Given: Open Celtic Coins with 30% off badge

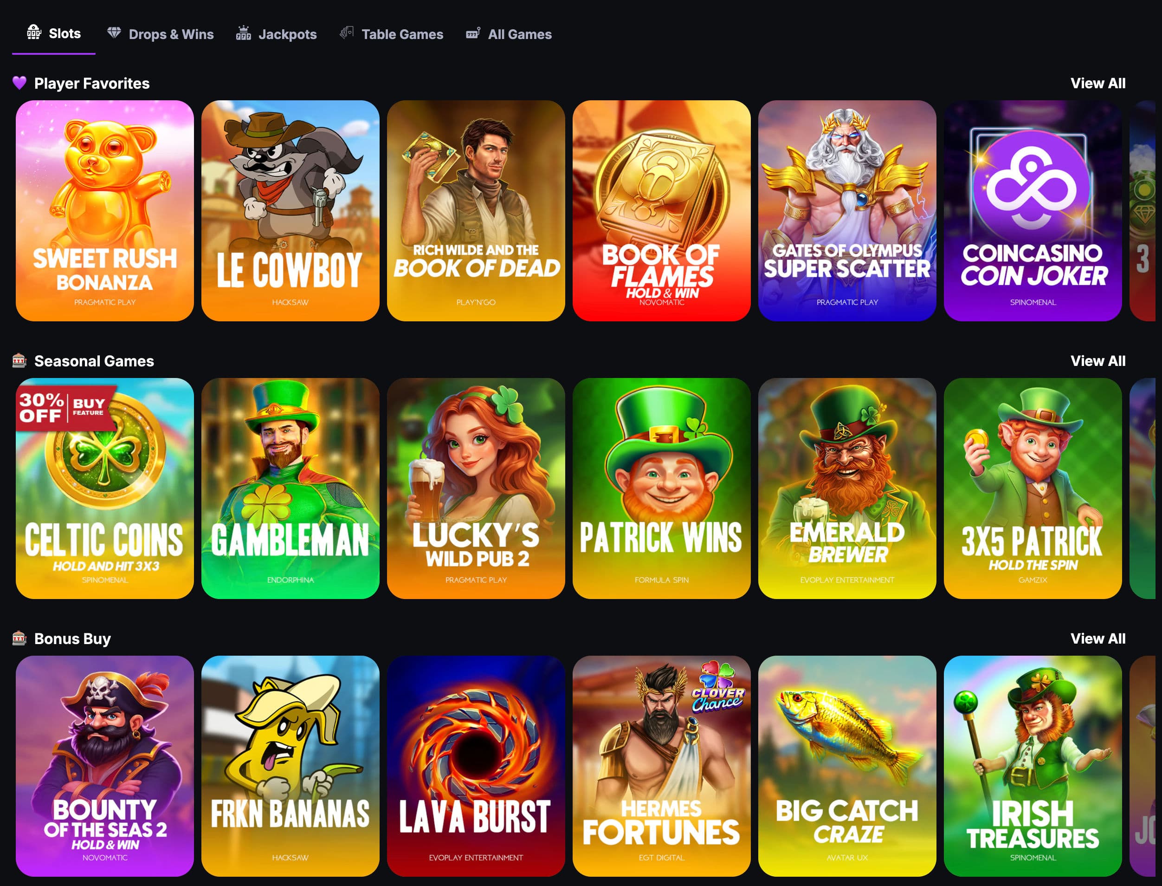Looking at the screenshot, I should pyautogui.click(x=105, y=489).
